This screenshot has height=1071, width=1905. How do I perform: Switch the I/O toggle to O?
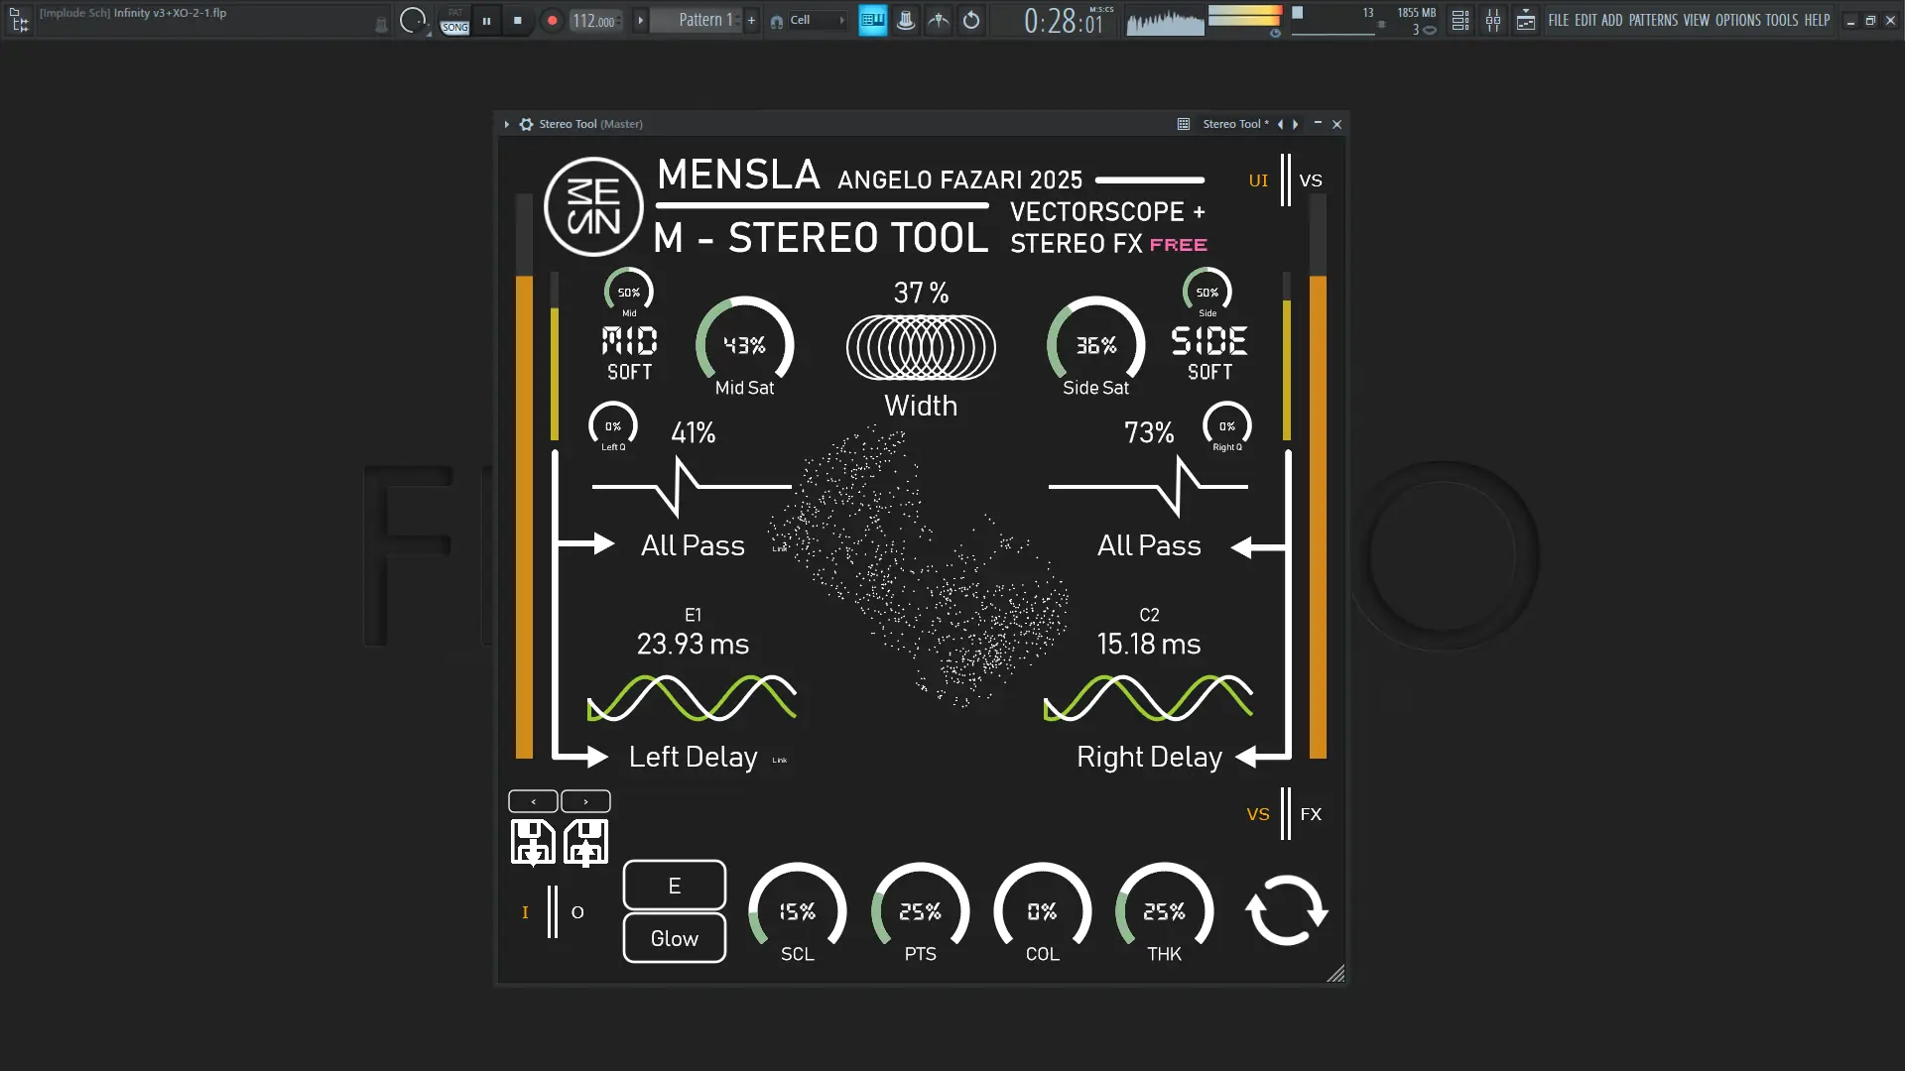(577, 912)
